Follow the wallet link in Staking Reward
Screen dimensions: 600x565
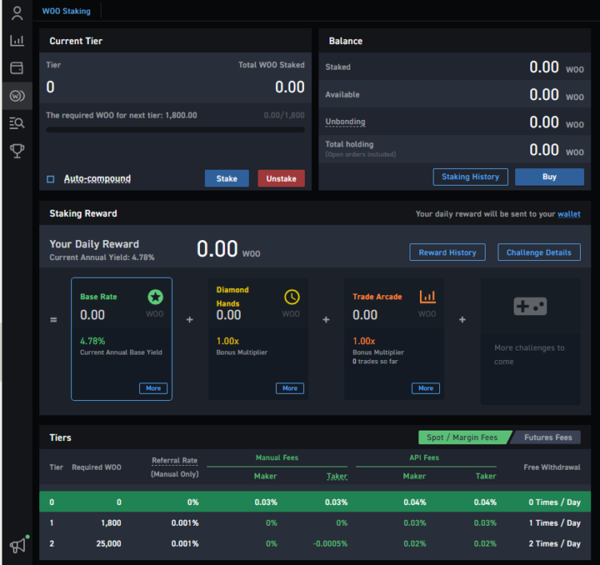[569, 214]
